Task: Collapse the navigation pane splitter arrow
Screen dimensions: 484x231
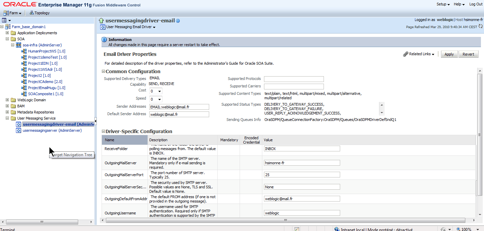Action: click(x=95, y=121)
